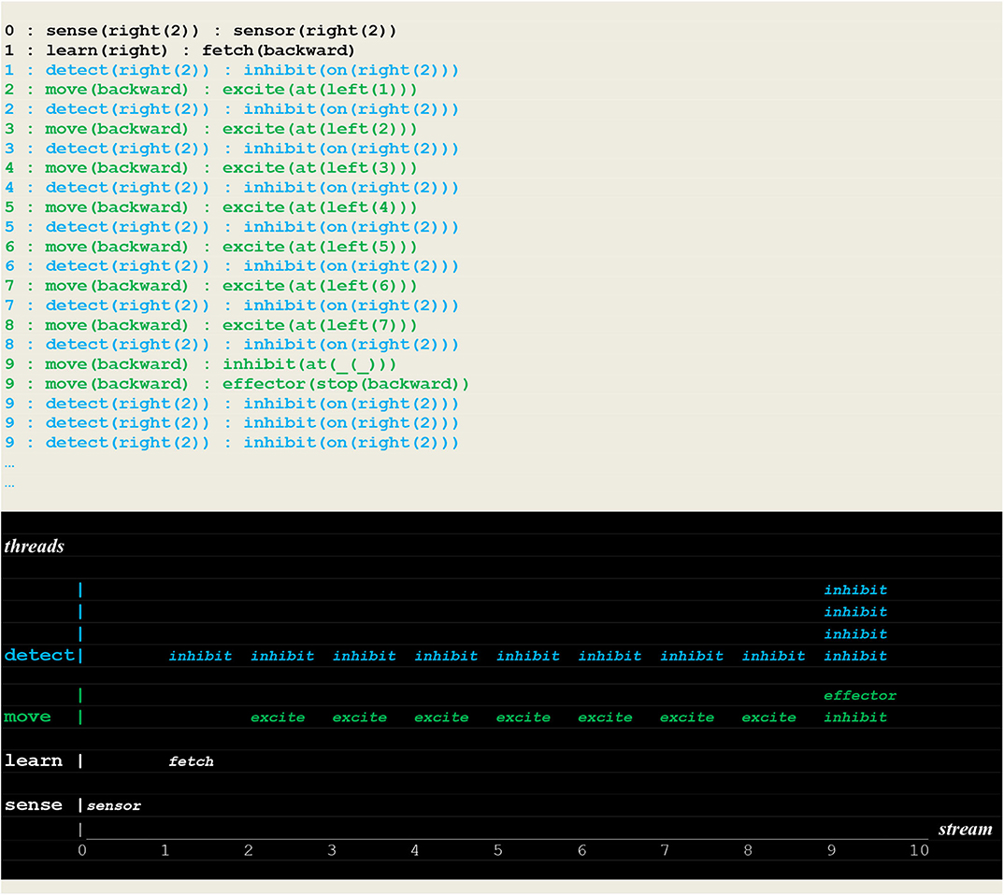The width and height of the screenshot is (1004, 895).
Task: Click the move 'excite' event above stream 8
Action: tap(769, 717)
